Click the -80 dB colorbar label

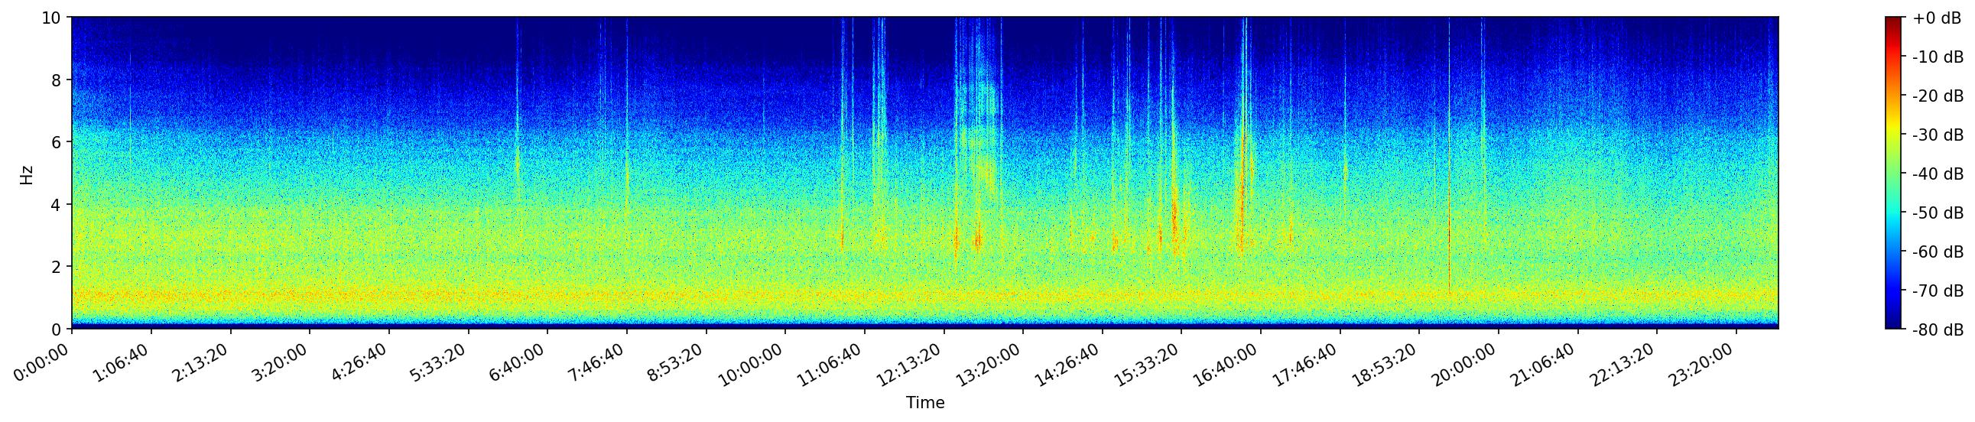point(1938,330)
